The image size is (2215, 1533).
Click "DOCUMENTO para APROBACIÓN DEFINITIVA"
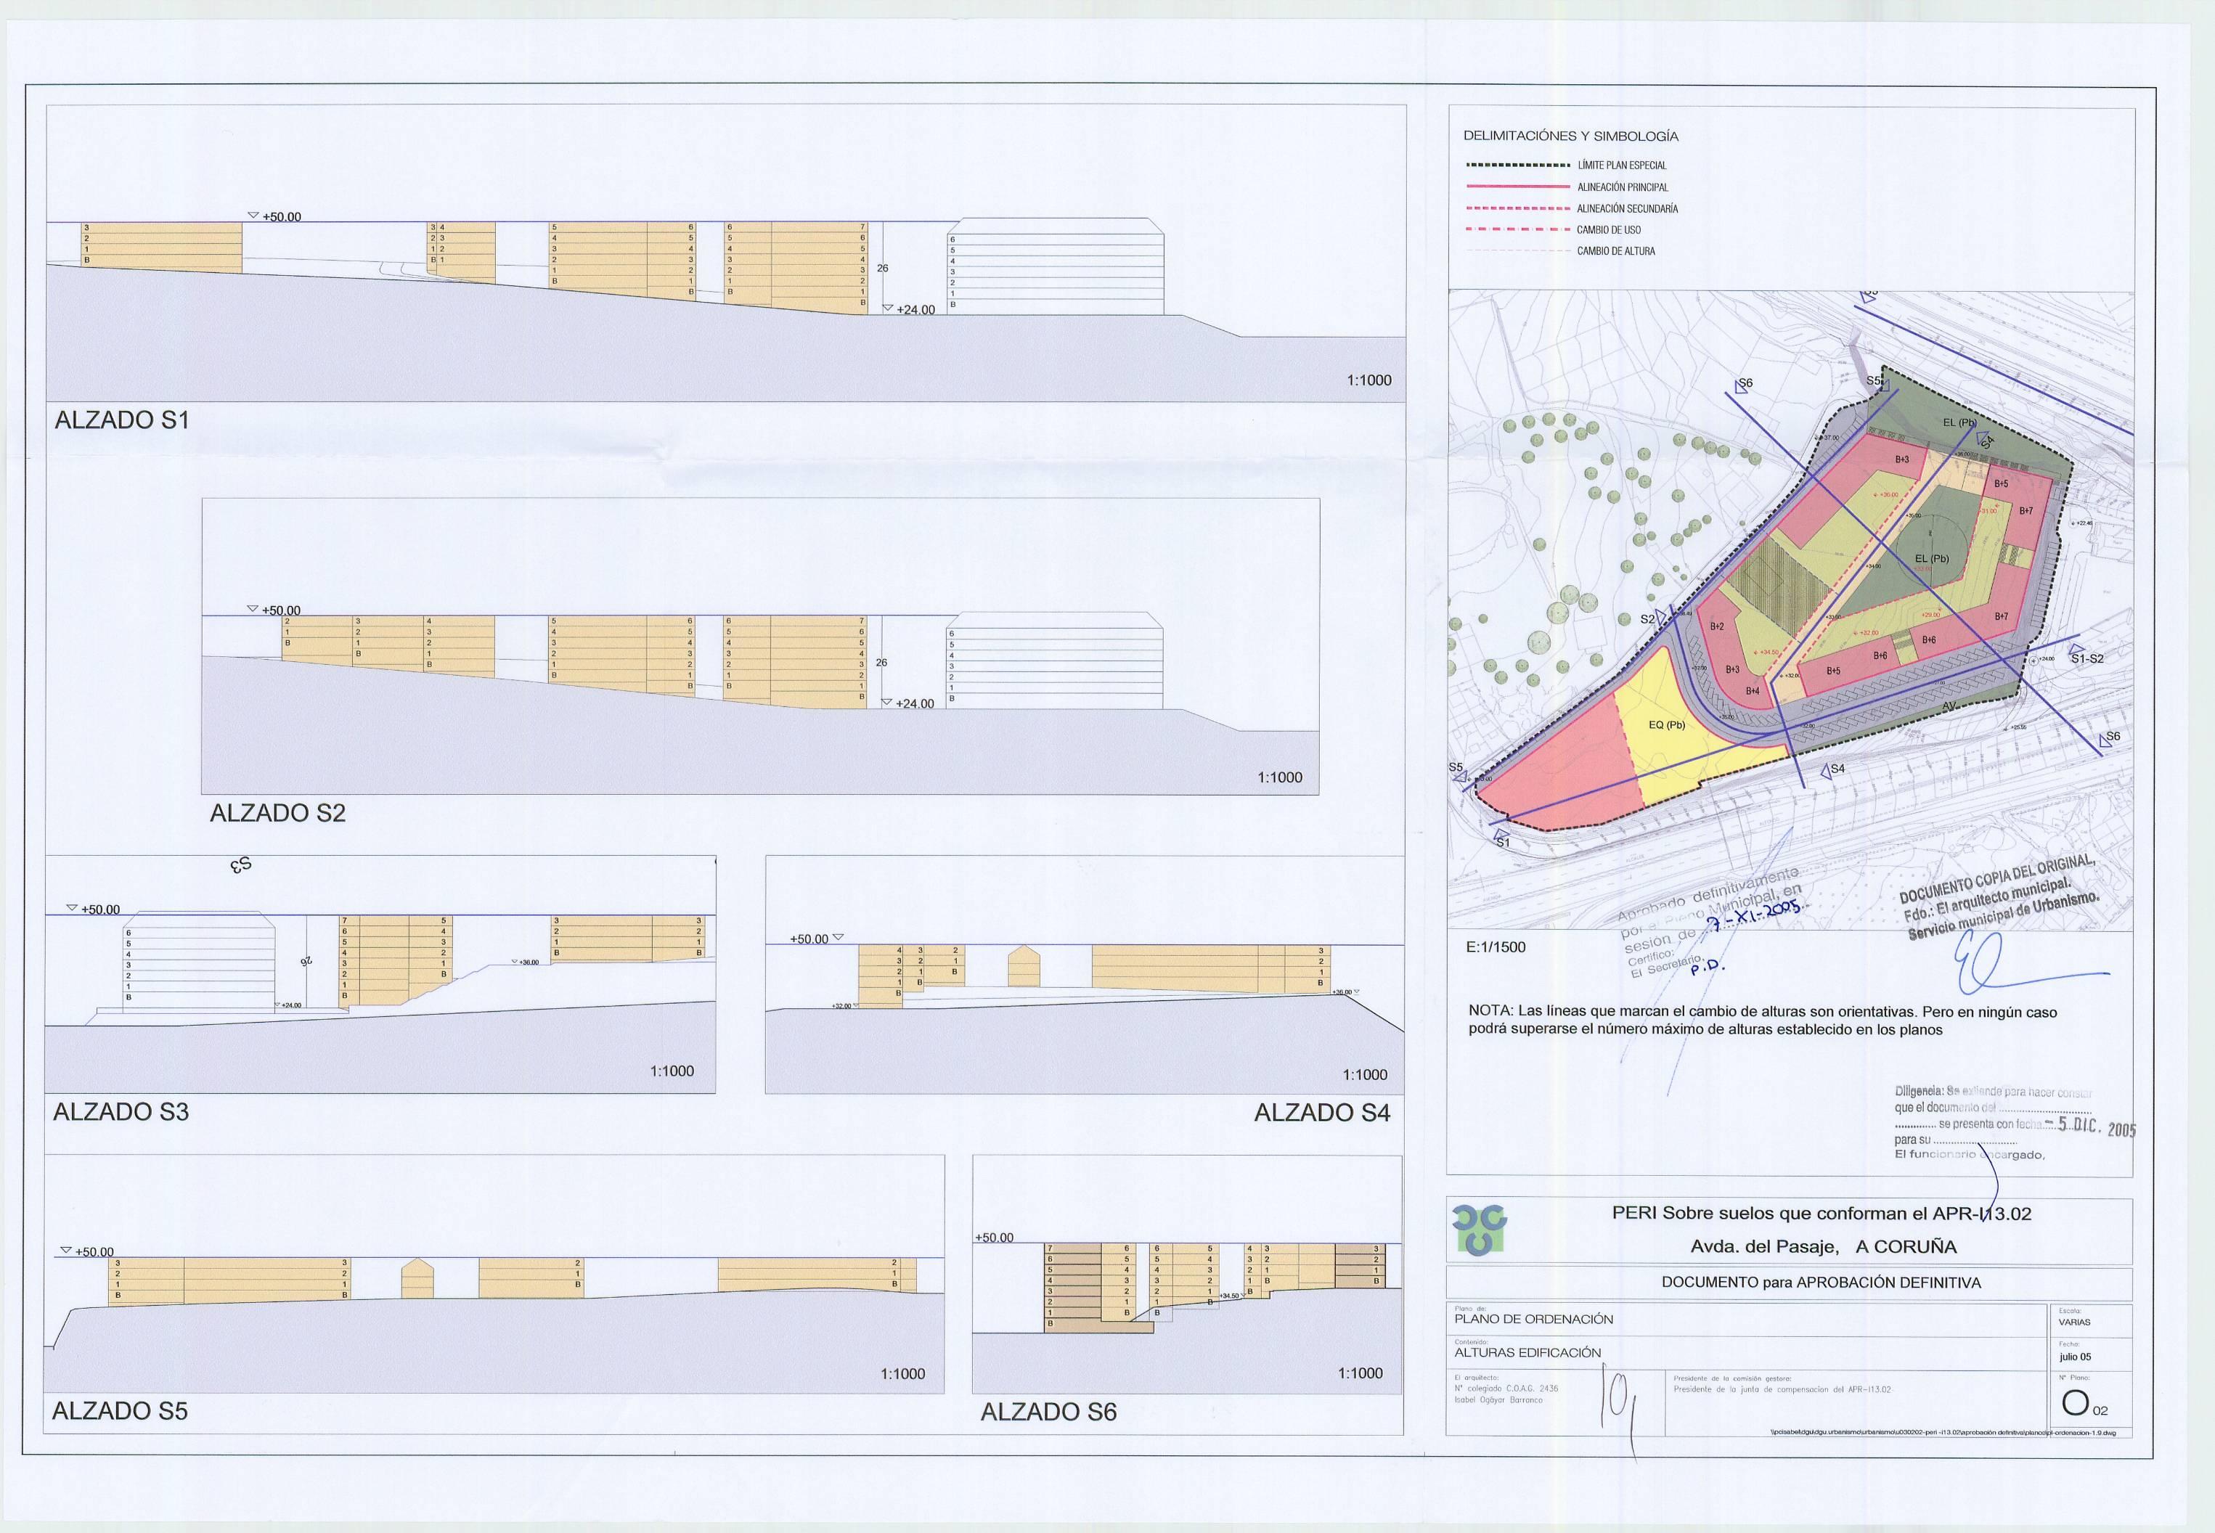point(1822,1283)
